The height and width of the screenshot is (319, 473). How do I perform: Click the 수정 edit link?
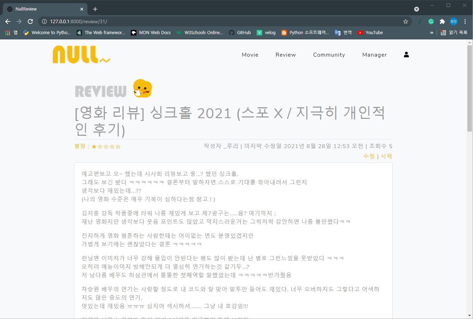coord(369,156)
